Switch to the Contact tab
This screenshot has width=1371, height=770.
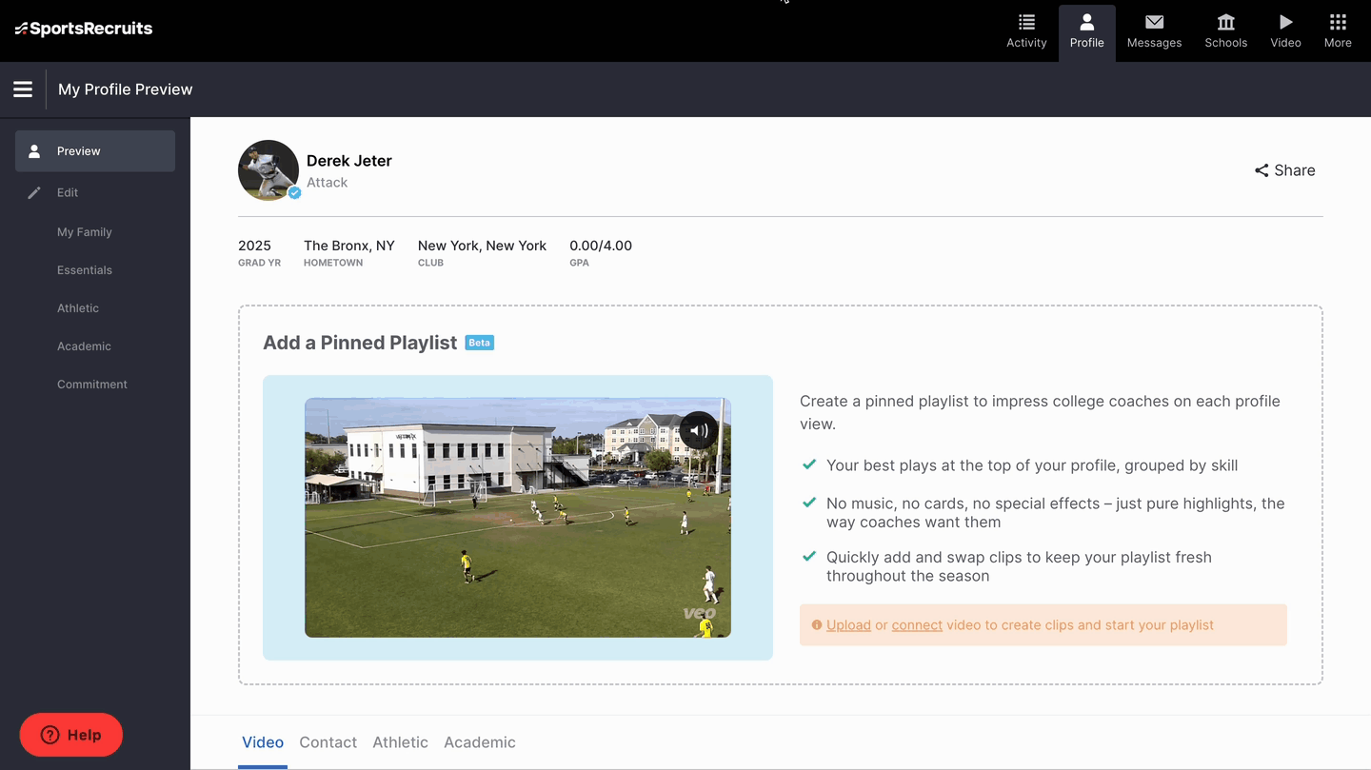(x=328, y=742)
